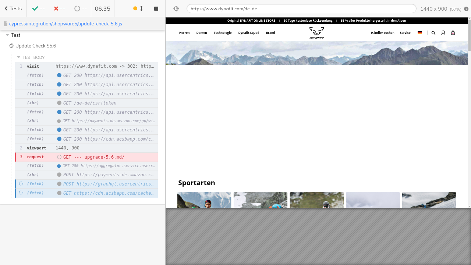Viewport: 471px width, 265px height.
Task: Open the user account icon
Action: point(443,33)
